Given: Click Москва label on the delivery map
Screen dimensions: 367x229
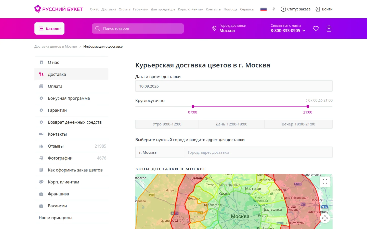Looking at the screenshot, I should [x=240, y=216].
